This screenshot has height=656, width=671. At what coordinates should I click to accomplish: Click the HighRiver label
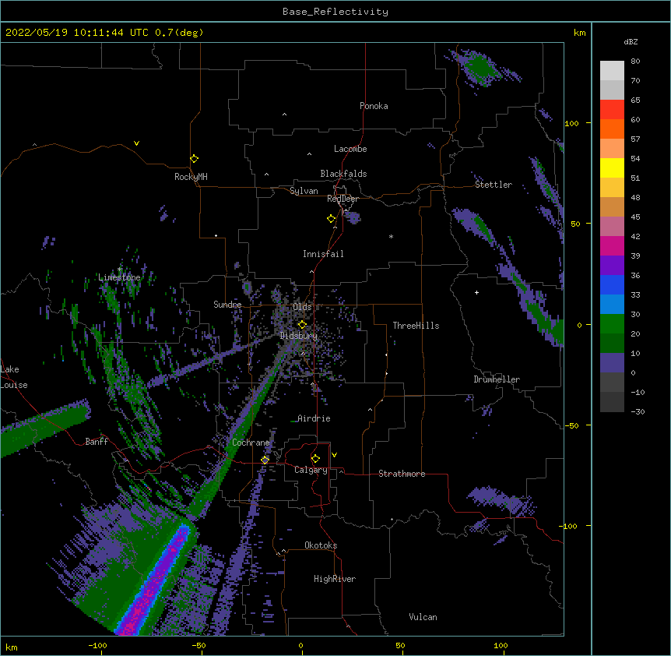click(335, 579)
